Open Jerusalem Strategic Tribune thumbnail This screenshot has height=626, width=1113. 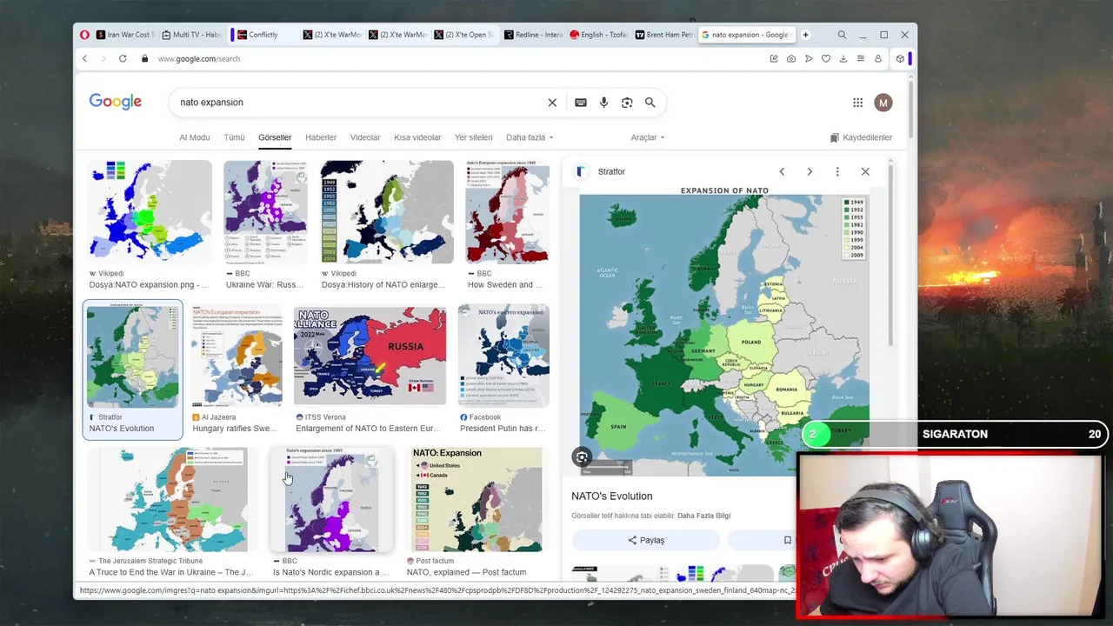tap(173, 500)
